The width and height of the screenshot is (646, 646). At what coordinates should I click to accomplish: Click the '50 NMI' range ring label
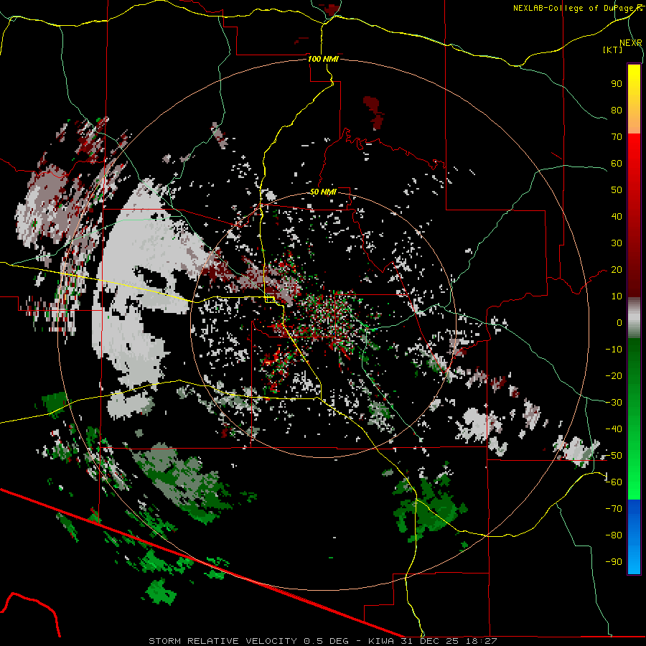323,192
